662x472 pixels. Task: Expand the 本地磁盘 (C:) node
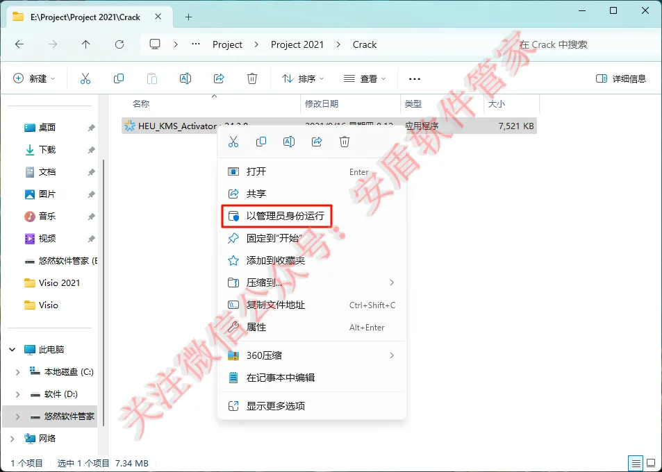[x=17, y=372]
